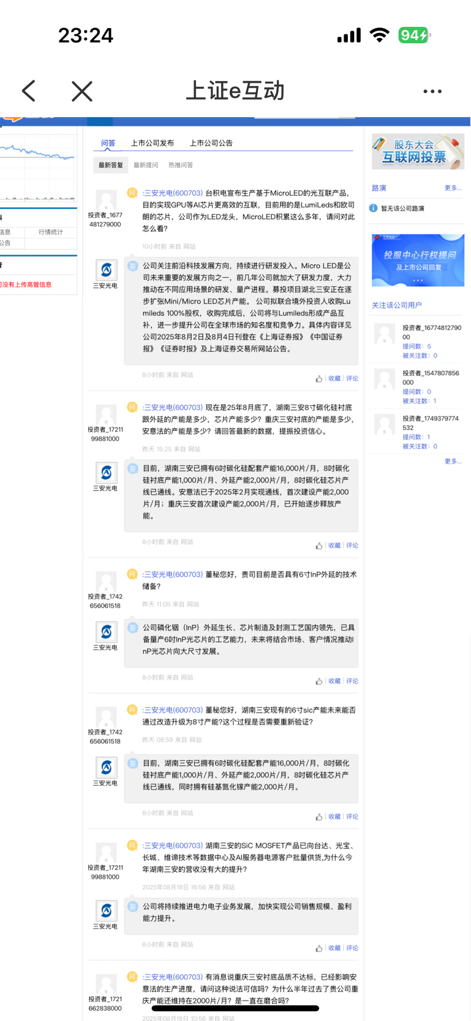Click 被关注数: 1 of second follower
Viewport: 471px width, 1021px height.
420,401
